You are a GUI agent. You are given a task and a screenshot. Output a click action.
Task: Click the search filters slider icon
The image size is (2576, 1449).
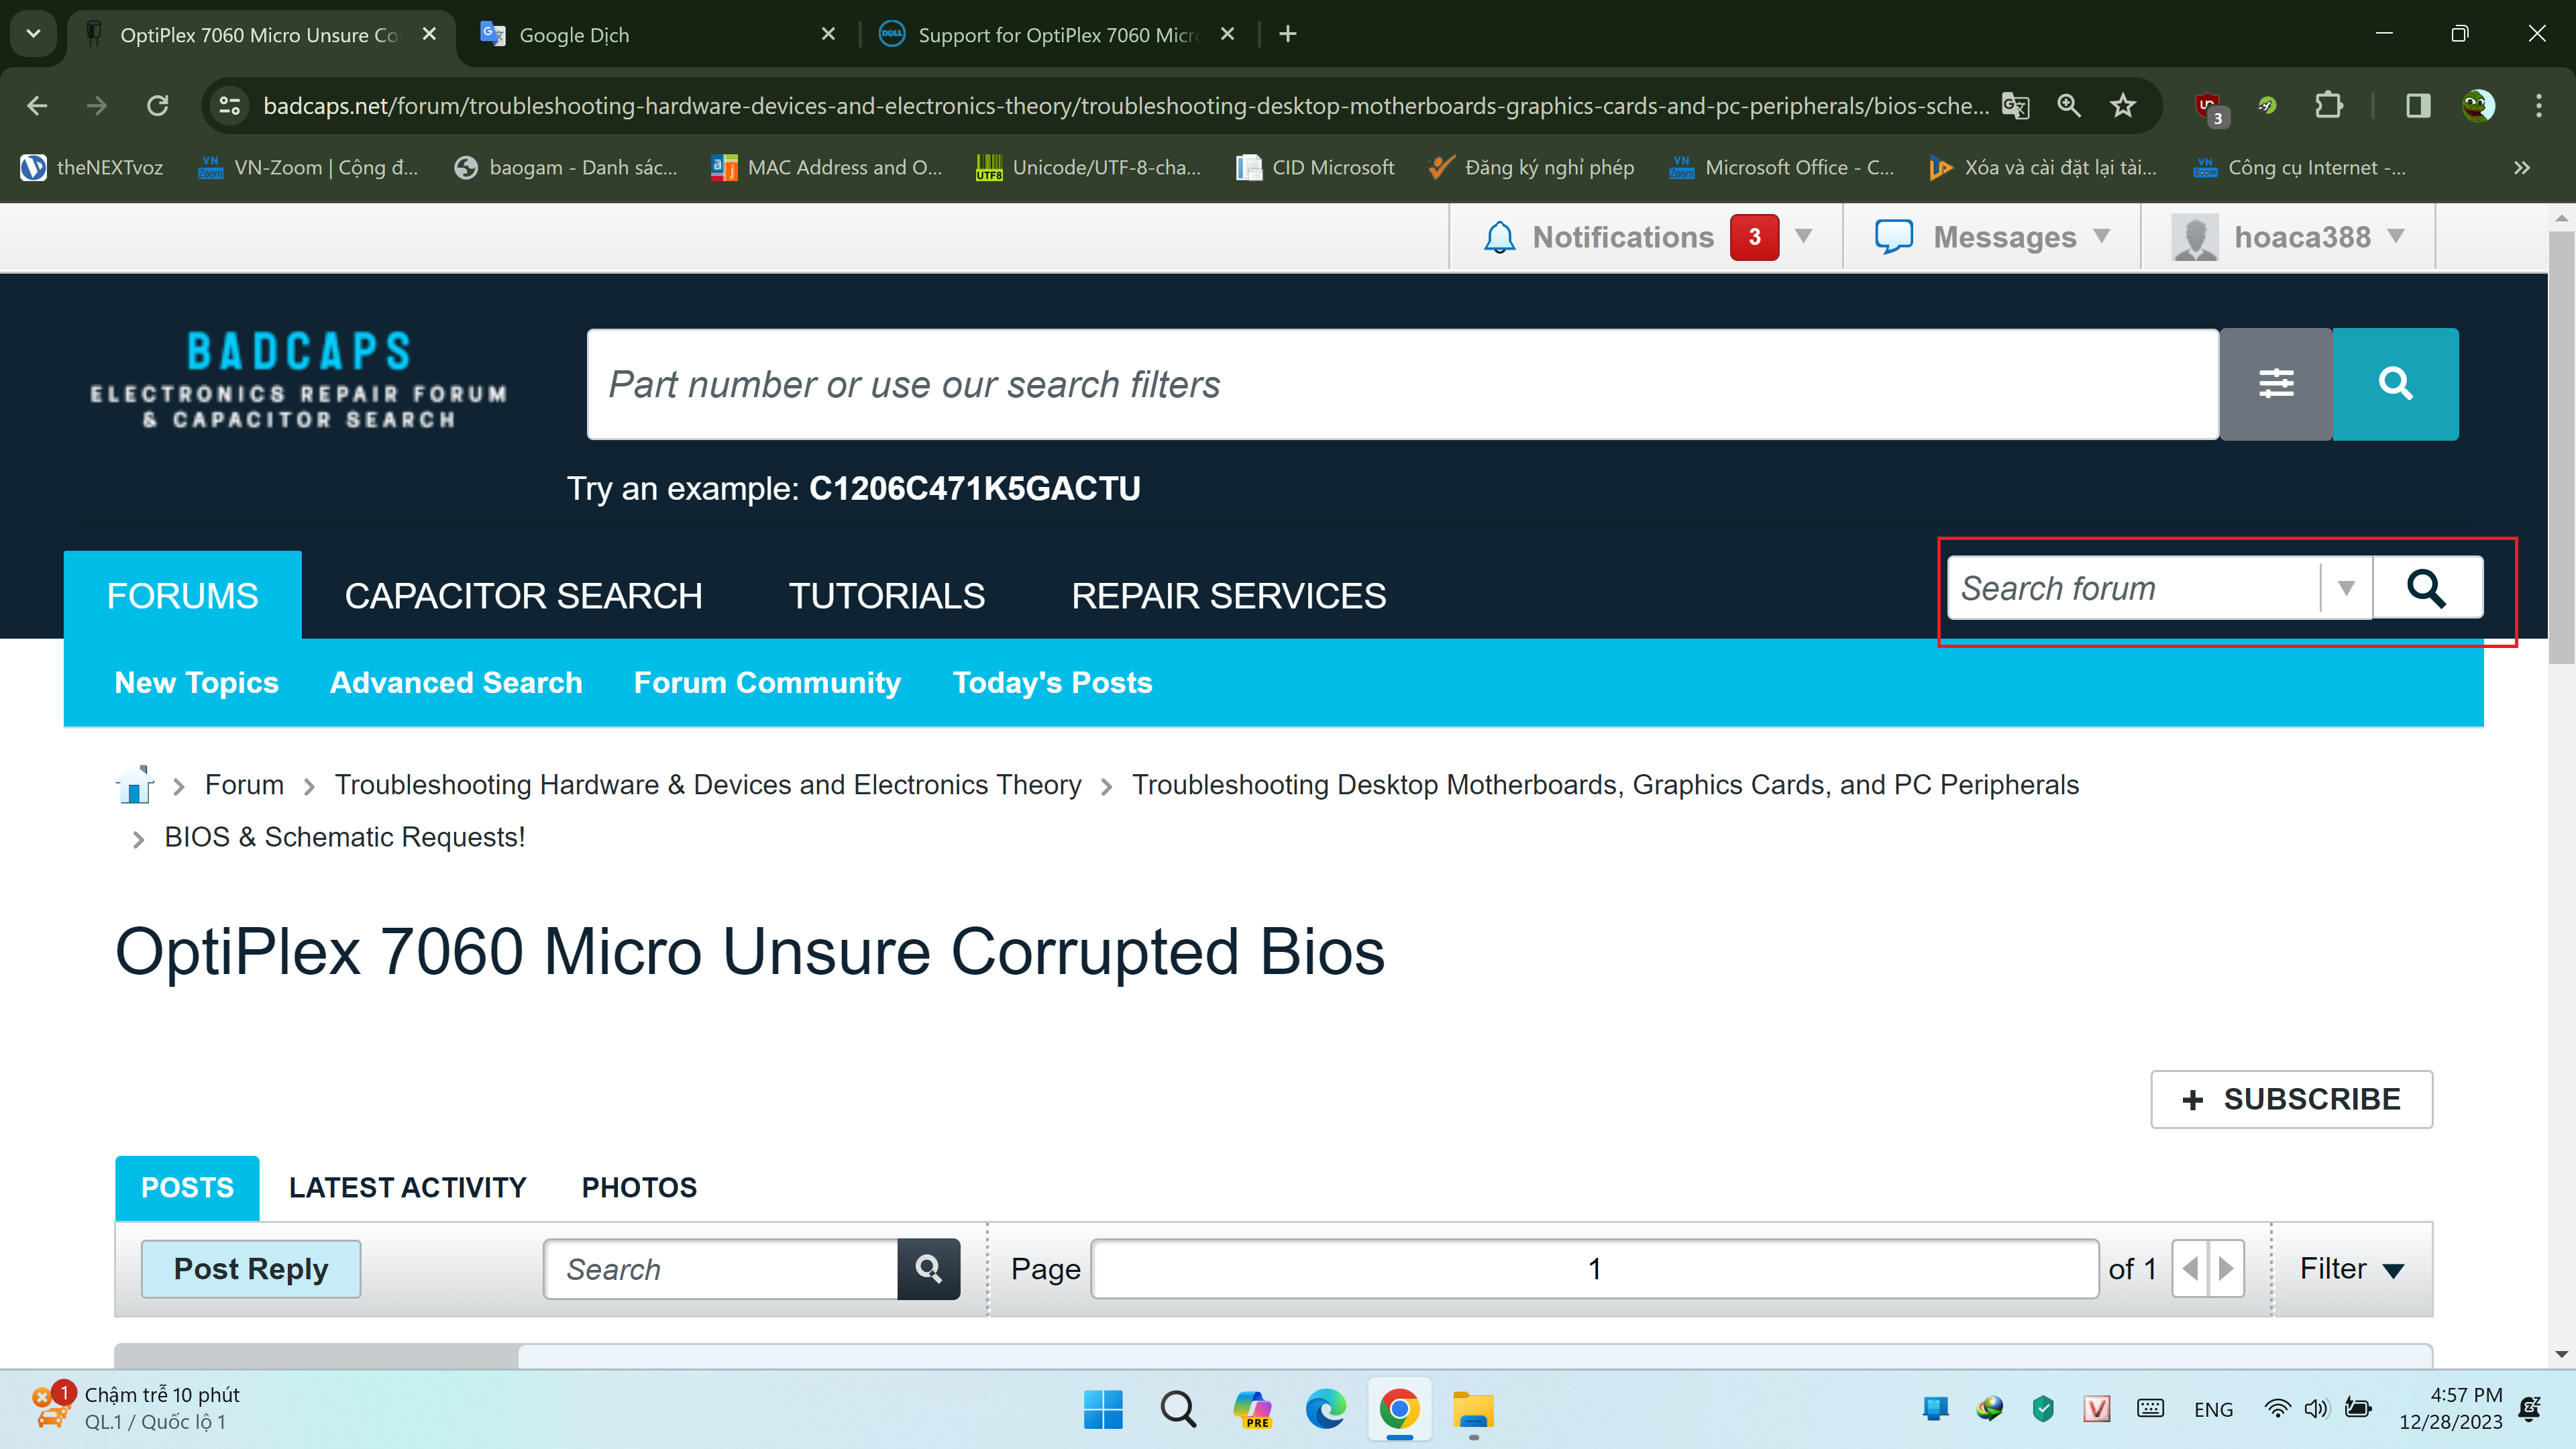(2276, 384)
